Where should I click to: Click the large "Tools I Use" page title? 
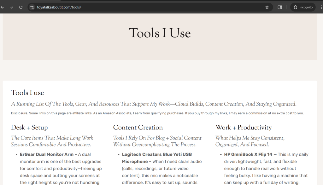(160, 33)
